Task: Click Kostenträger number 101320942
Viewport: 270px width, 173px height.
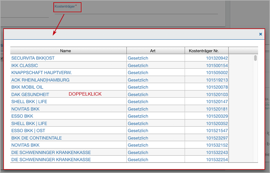Action: (217, 58)
